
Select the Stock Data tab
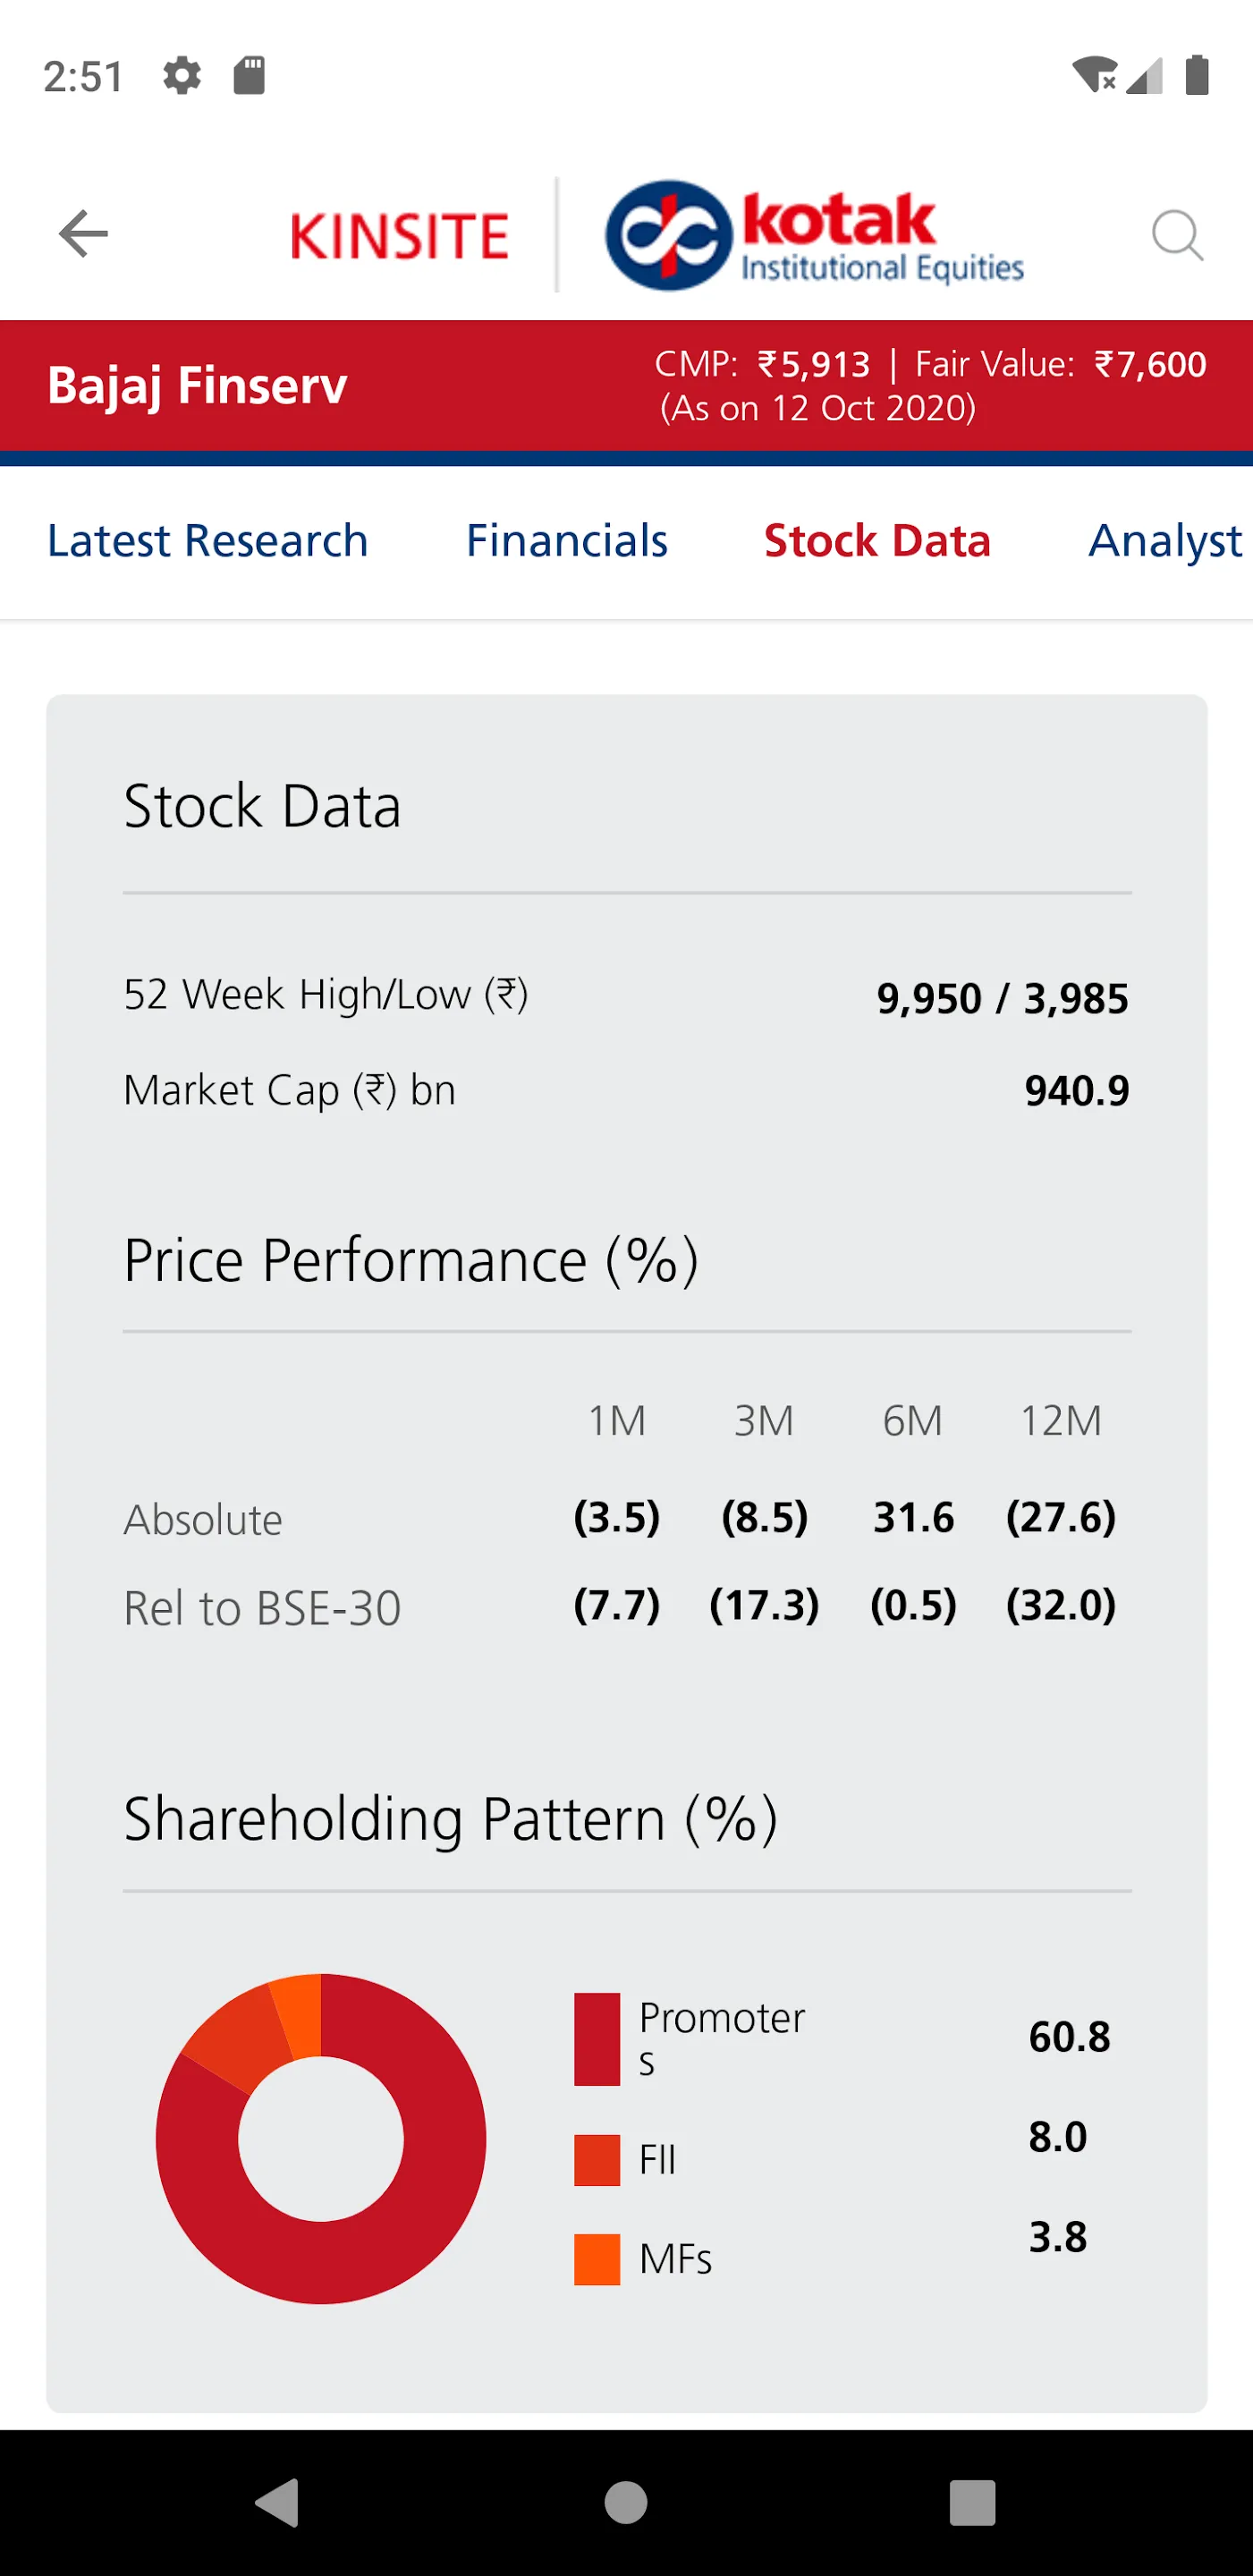[x=877, y=541]
